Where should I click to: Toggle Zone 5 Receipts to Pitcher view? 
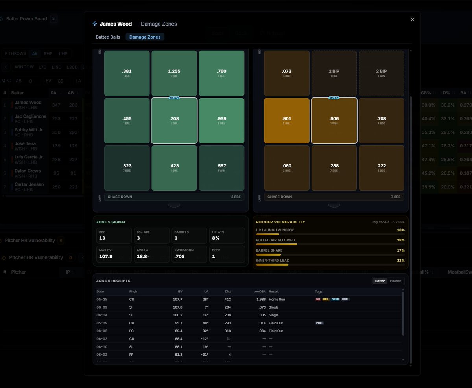point(395,281)
